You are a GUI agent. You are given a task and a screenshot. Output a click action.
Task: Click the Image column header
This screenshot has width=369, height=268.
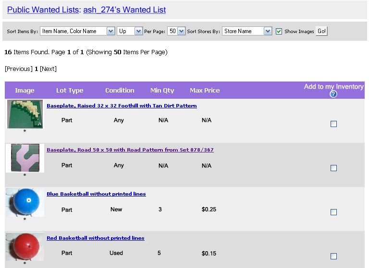25,91
